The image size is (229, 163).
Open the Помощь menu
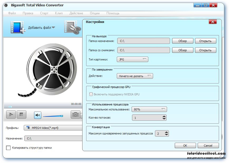coord(113,13)
